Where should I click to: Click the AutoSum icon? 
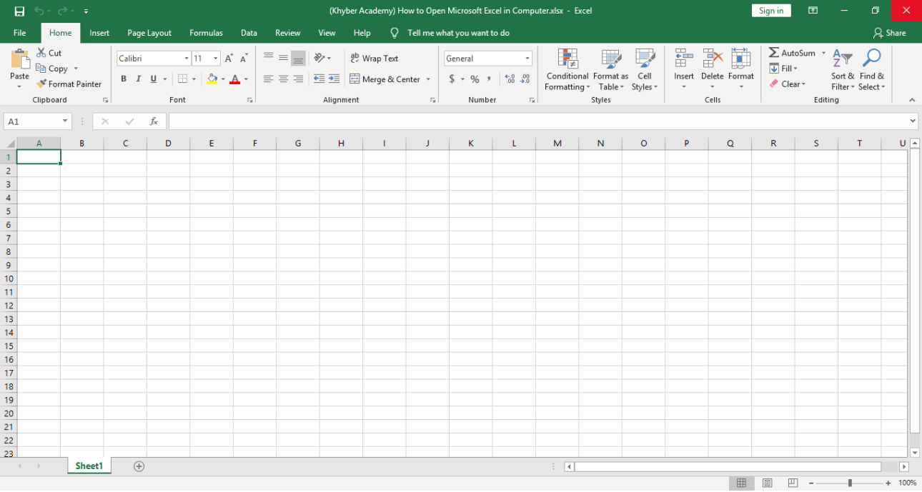(775, 52)
